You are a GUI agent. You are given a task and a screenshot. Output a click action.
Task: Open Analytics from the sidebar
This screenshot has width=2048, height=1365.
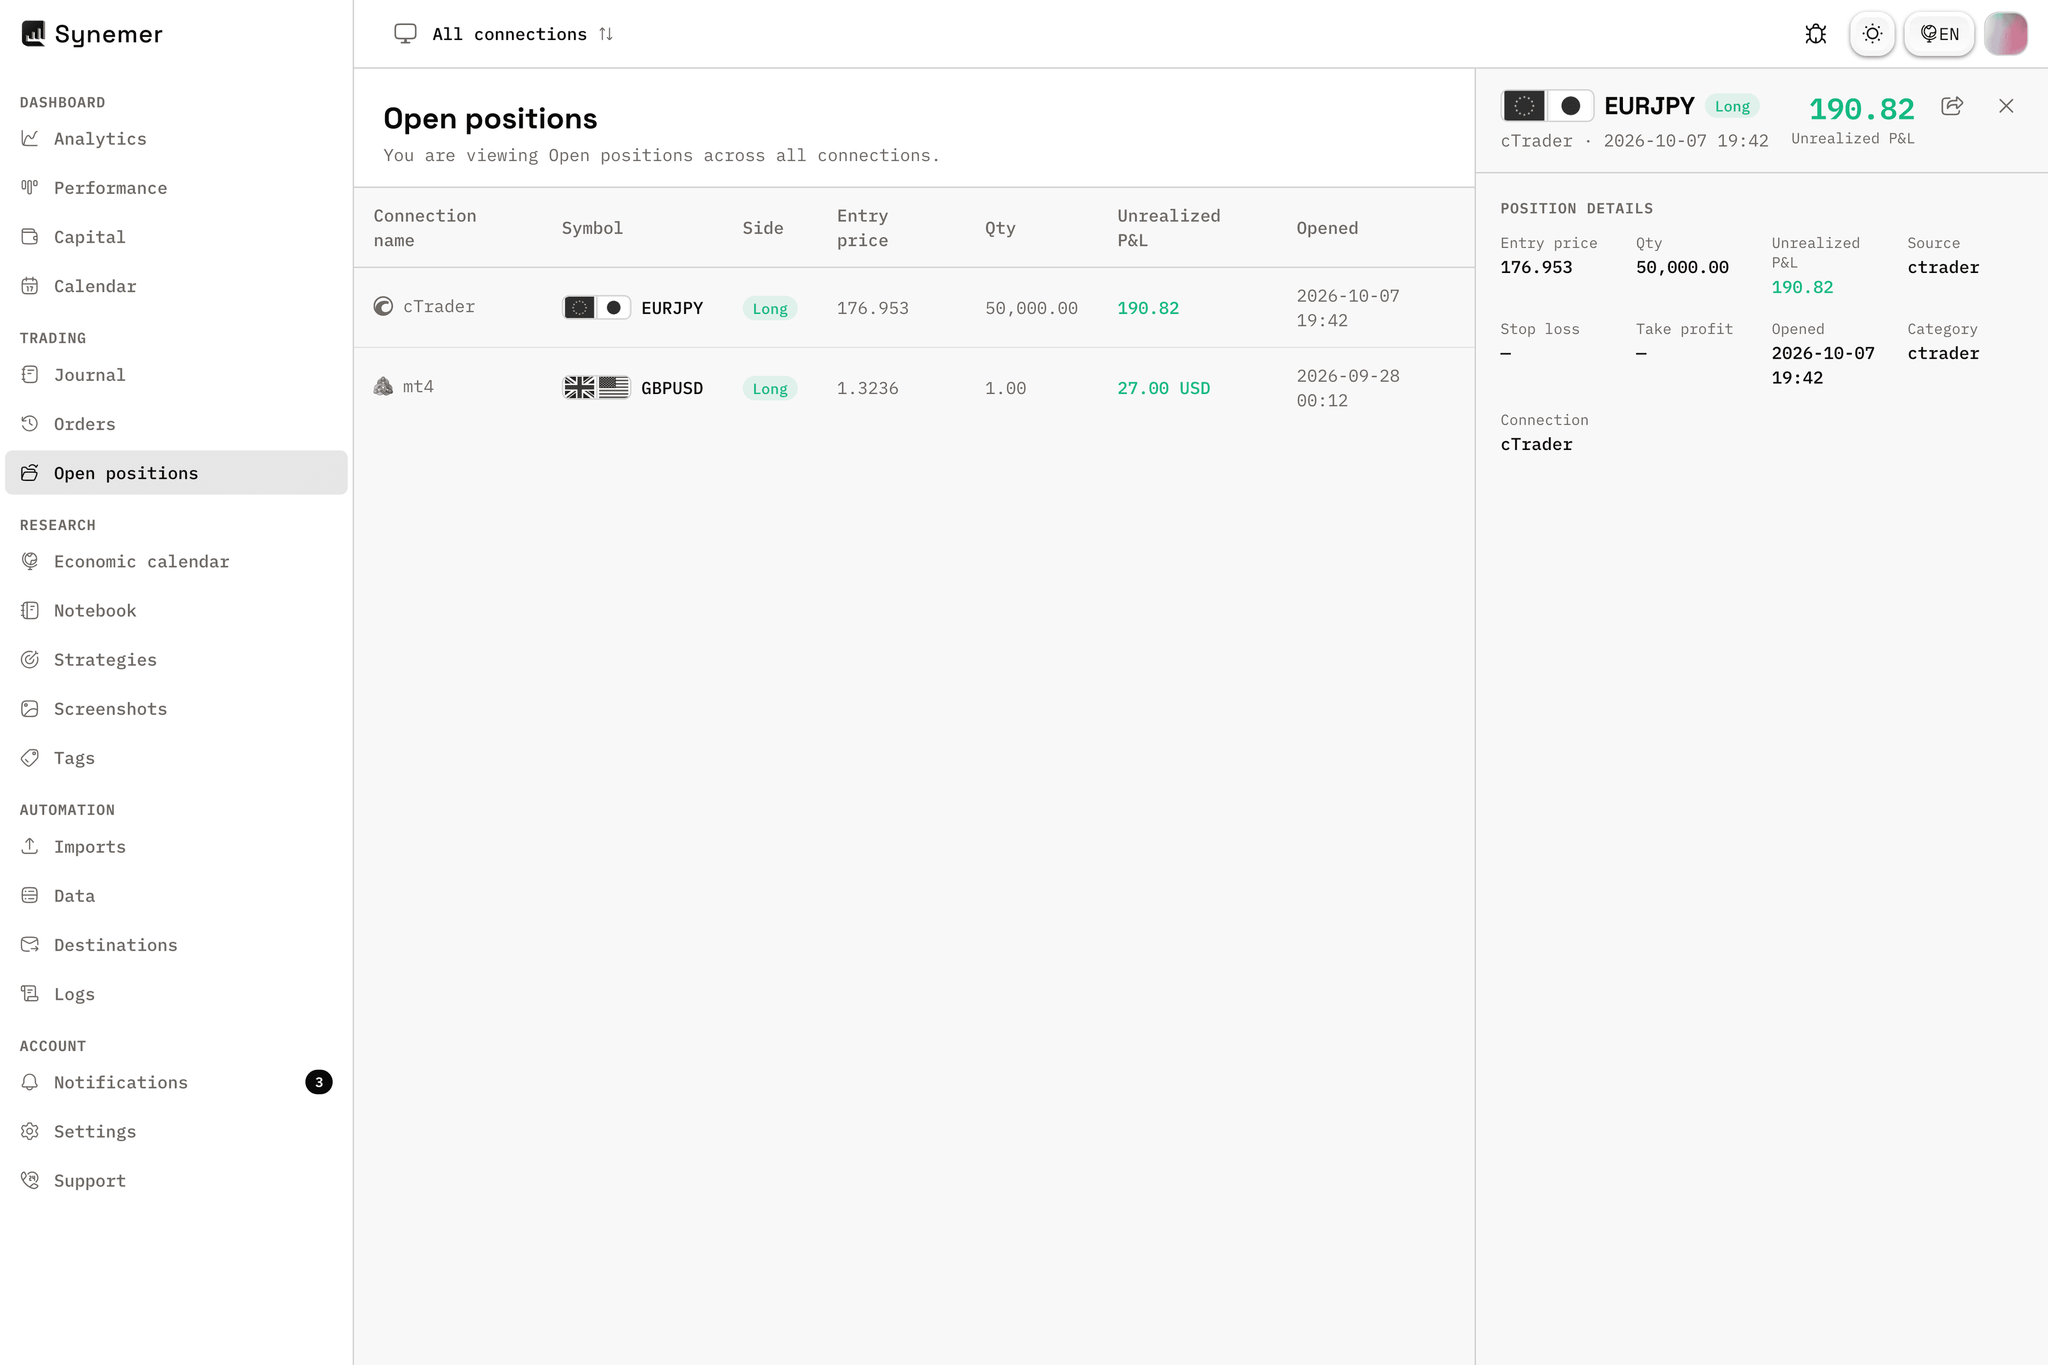[176, 139]
